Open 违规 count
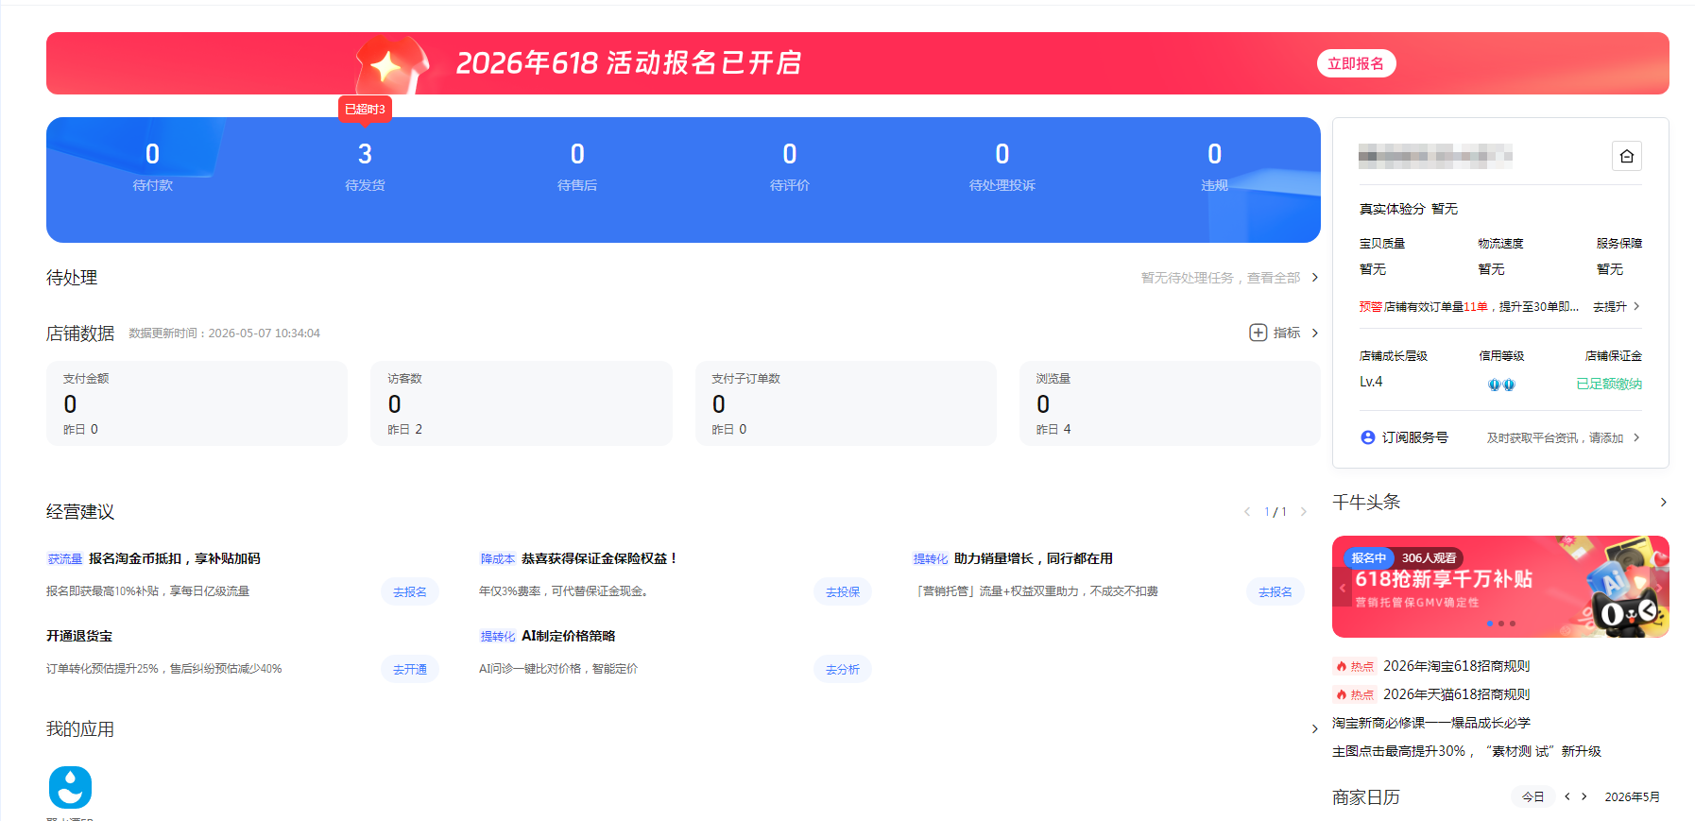The image size is (1695, 821). (x=1215, y=166)
